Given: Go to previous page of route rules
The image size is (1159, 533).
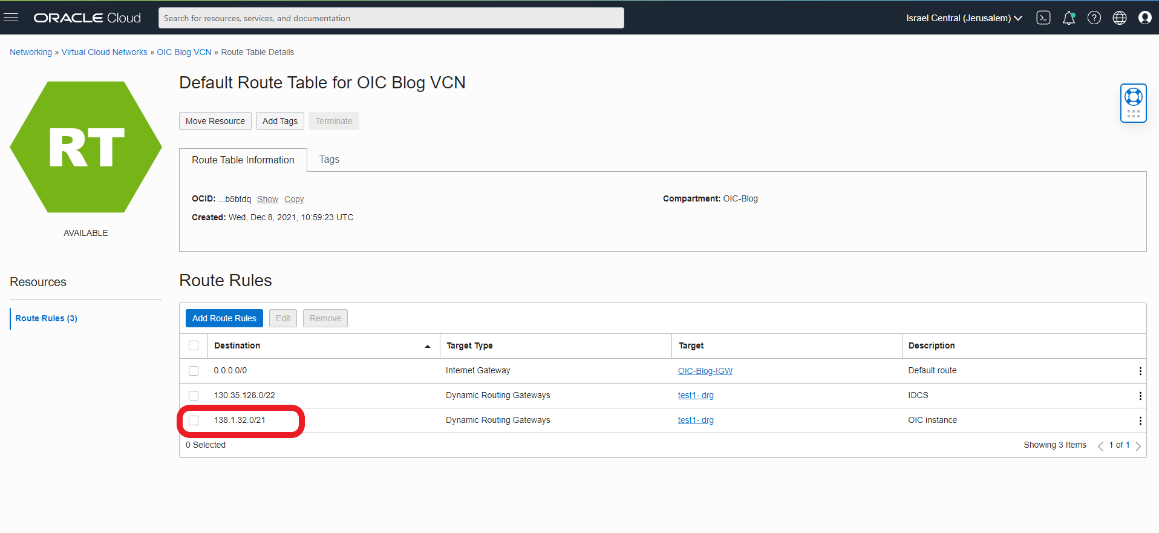Looking at the screenshot, I should pyautogui.click(x=1100, y=446).
